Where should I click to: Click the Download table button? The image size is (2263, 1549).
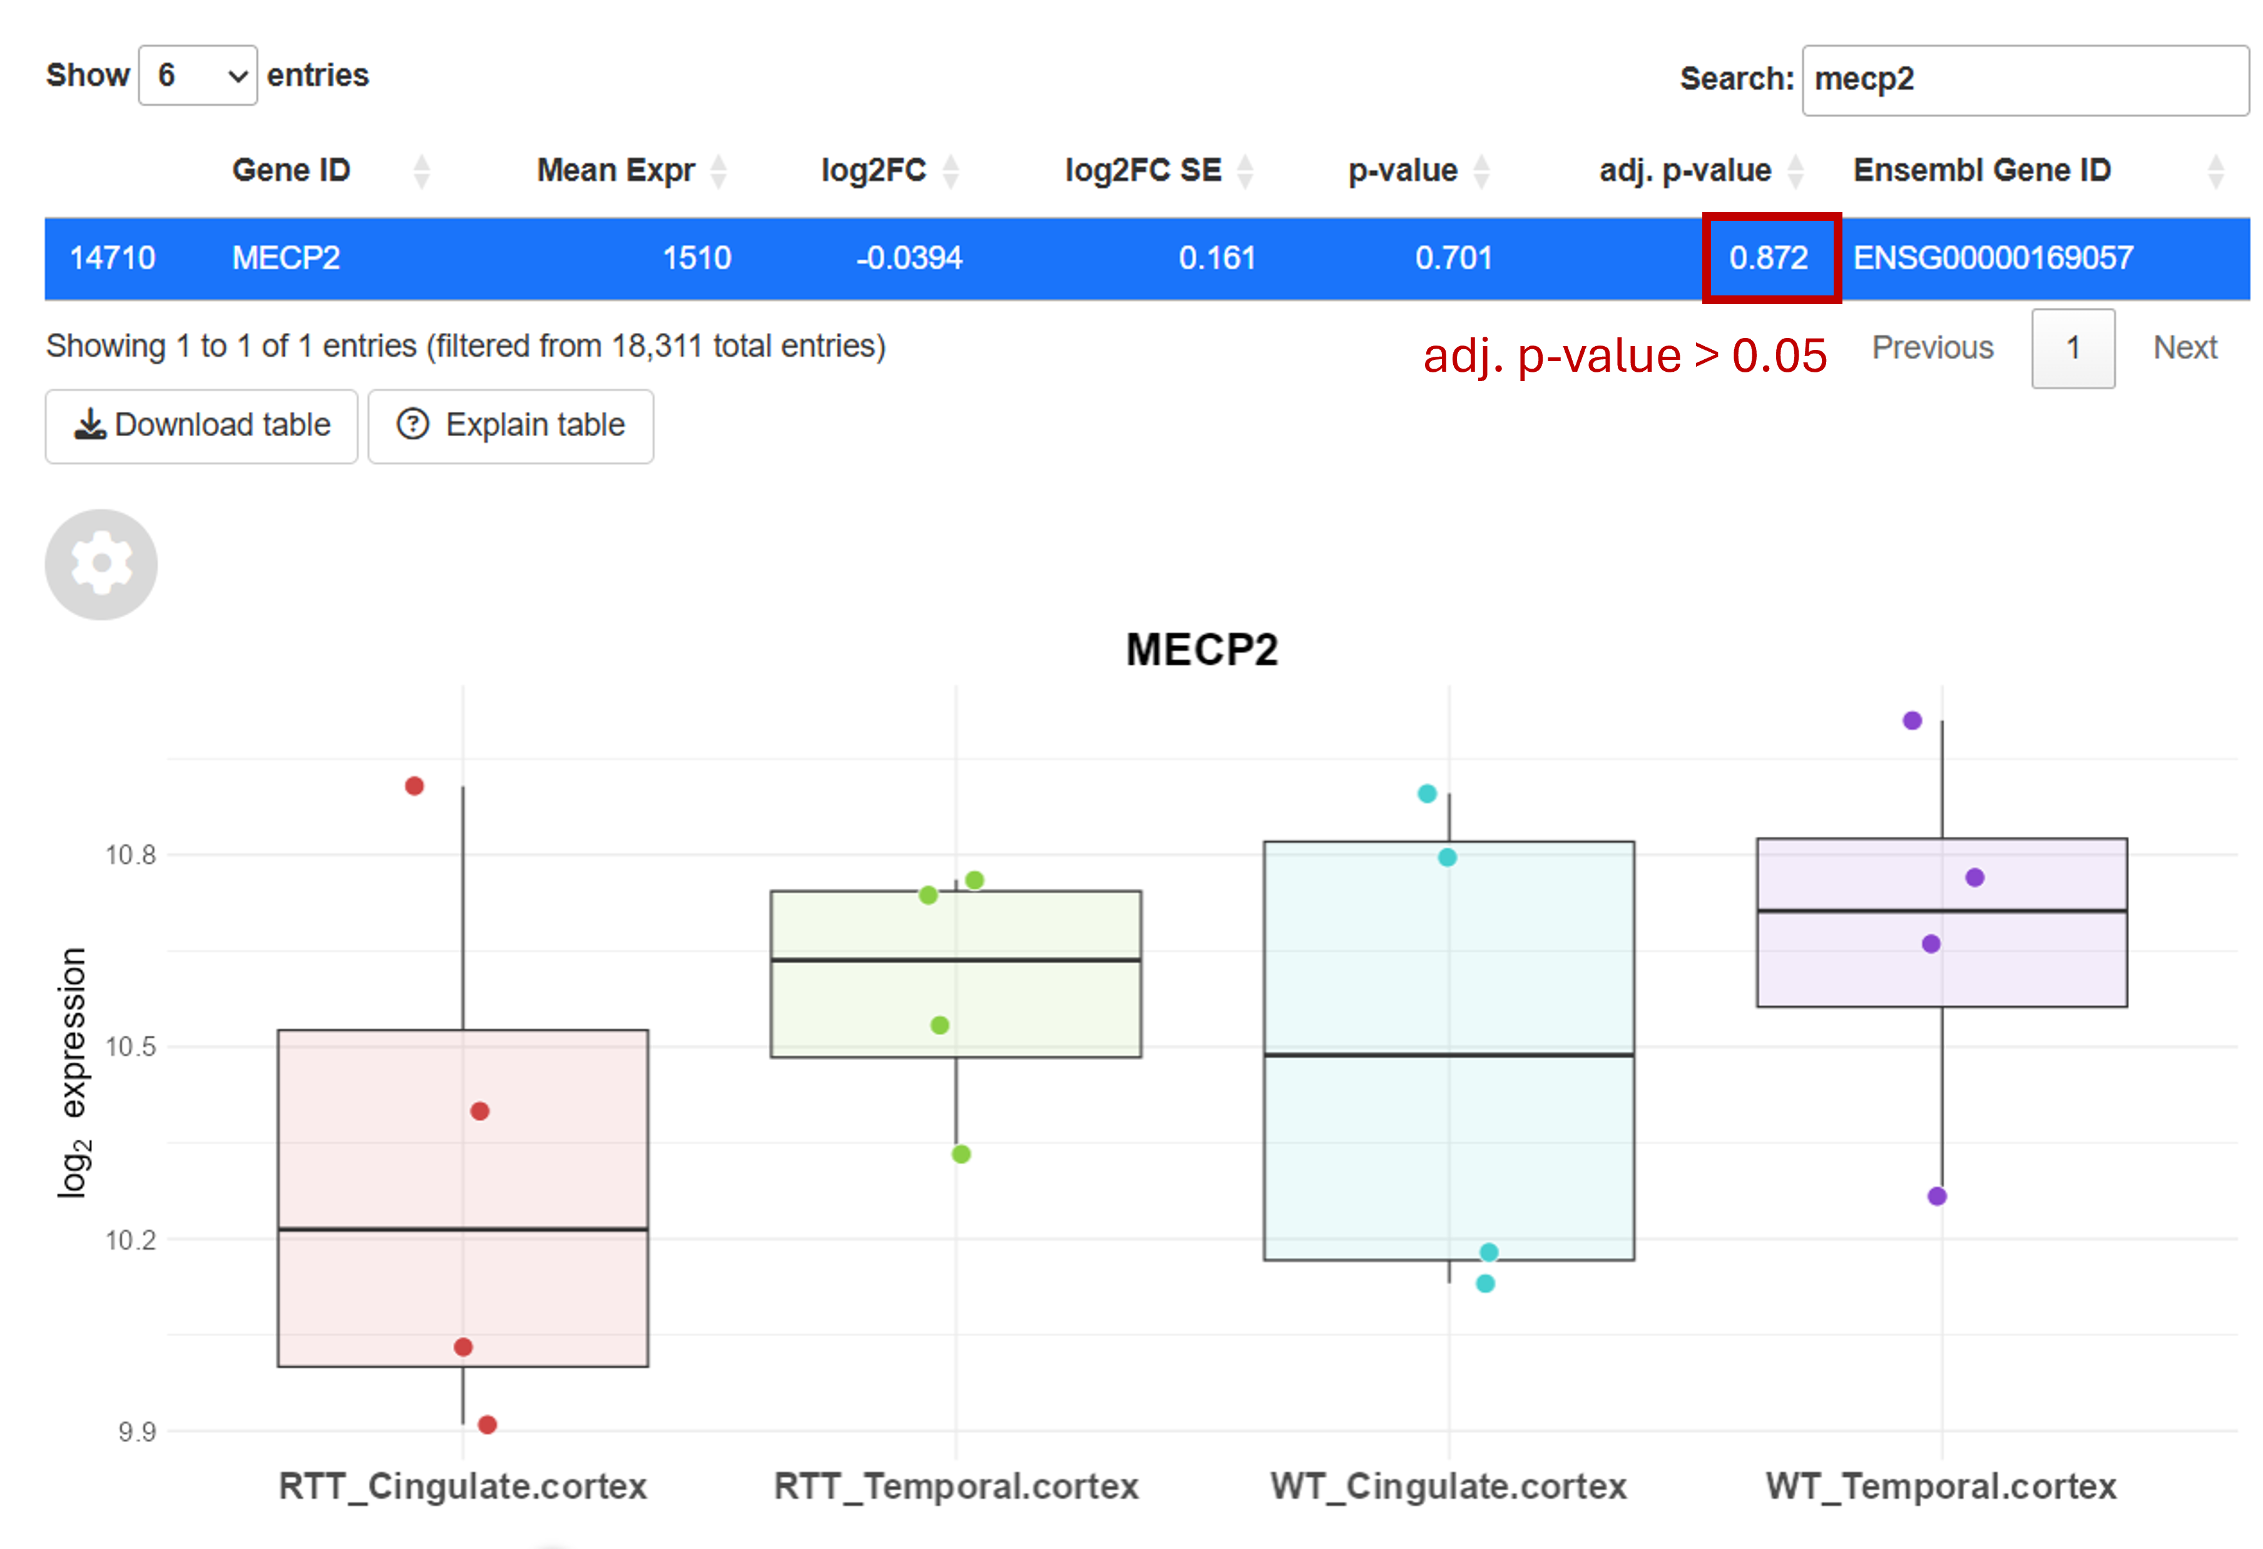click(x=202, y=426)
